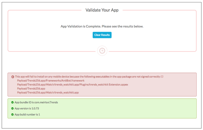Click the red error X icon
This screenshot has width=203, height=130.
pos(13,77)
